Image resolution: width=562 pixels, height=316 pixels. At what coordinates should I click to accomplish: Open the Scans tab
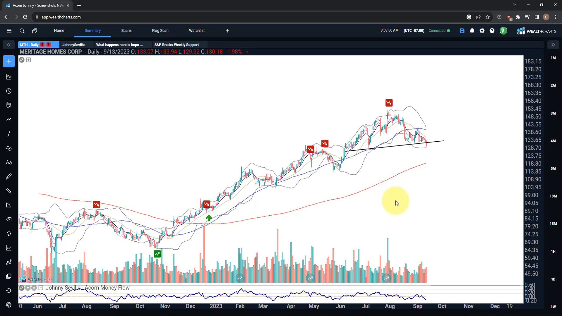(x=126, y=31)
